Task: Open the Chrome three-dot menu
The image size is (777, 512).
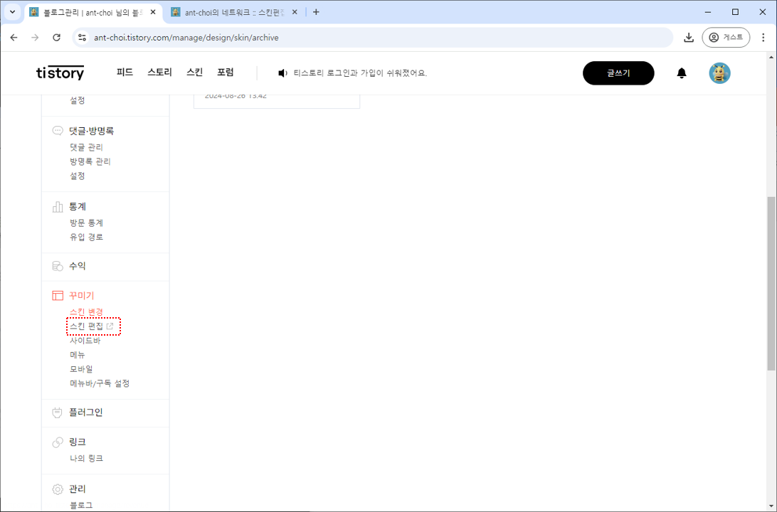Action: tap(763, 38)
